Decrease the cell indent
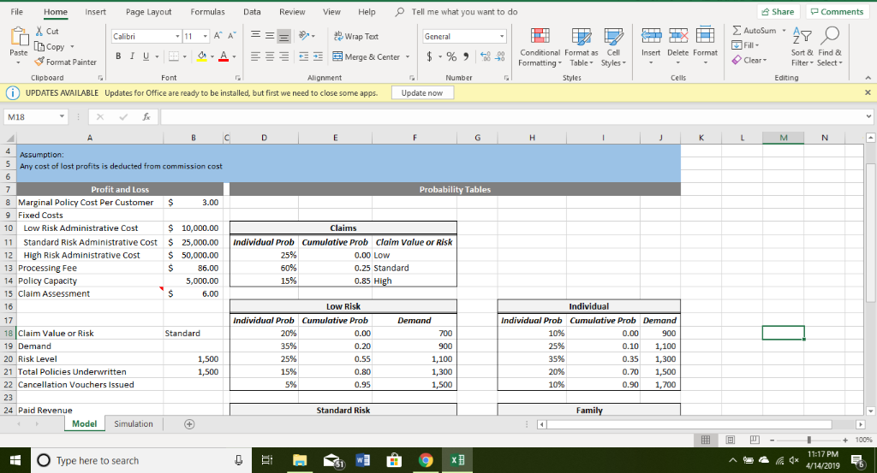This screenshot has height=473, width=877. click(x=304, y=56)
